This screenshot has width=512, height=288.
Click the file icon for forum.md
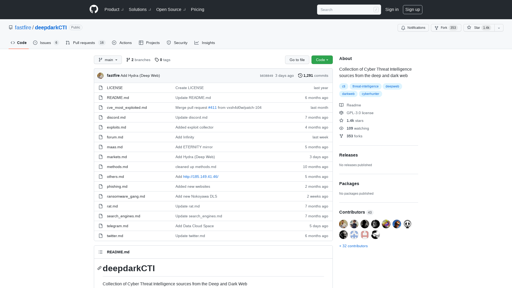(x=101, y=137)
